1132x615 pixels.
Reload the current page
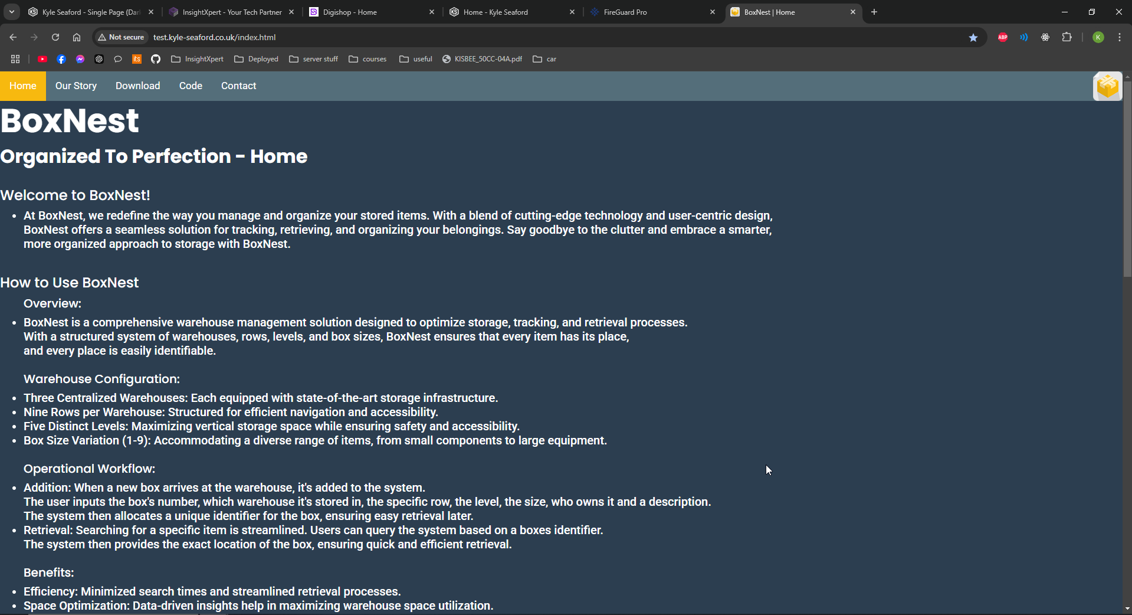[55, 37]
